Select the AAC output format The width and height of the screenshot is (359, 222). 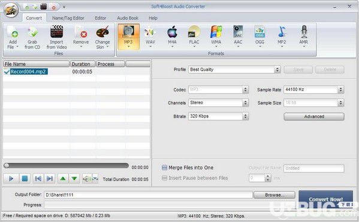click(x=238, y=37)
